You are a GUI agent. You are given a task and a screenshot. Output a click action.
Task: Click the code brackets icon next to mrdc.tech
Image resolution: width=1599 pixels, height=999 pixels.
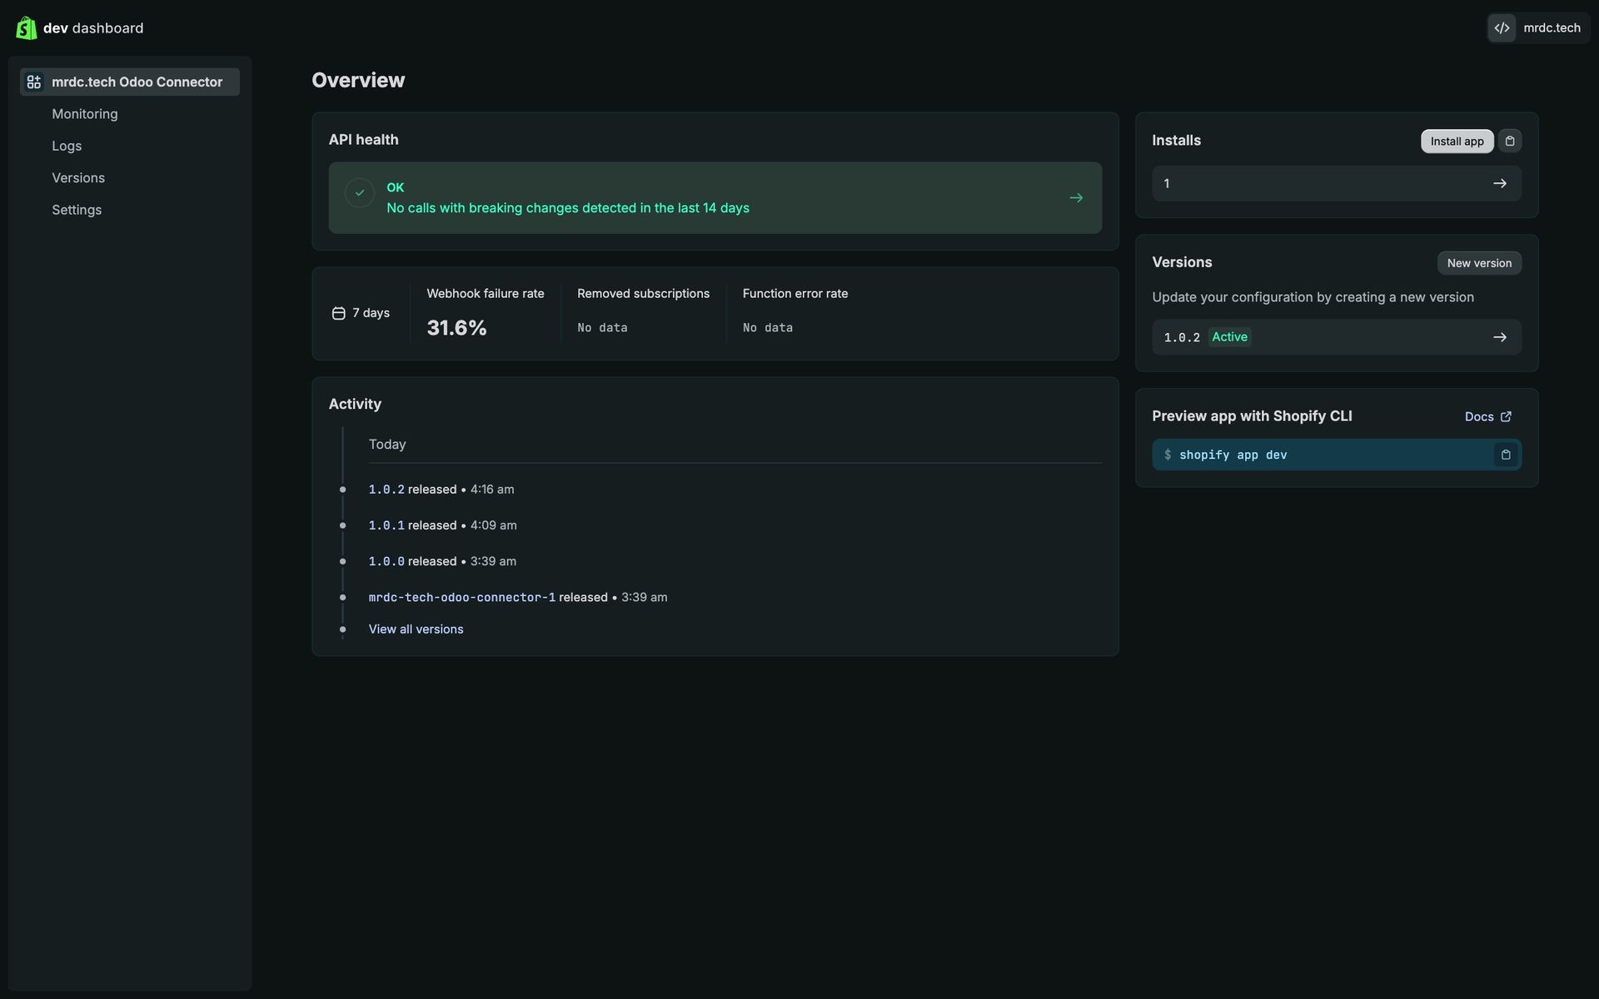point(1502,27)
